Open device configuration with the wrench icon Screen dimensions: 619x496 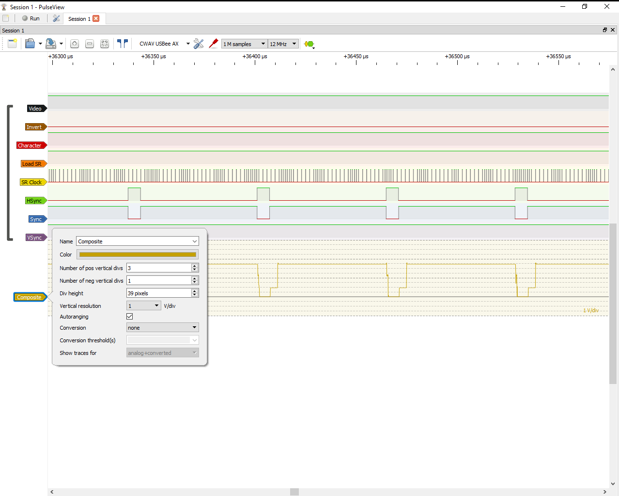(199, 44)
